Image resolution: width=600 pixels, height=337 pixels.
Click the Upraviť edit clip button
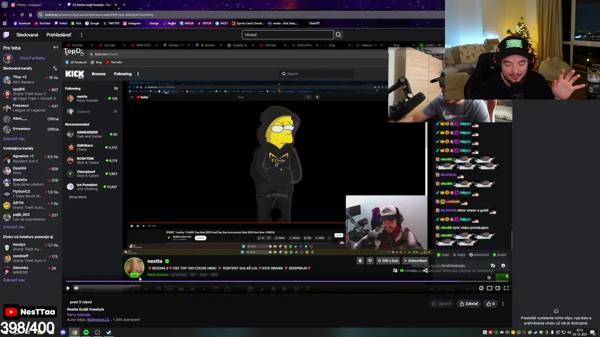442,304
